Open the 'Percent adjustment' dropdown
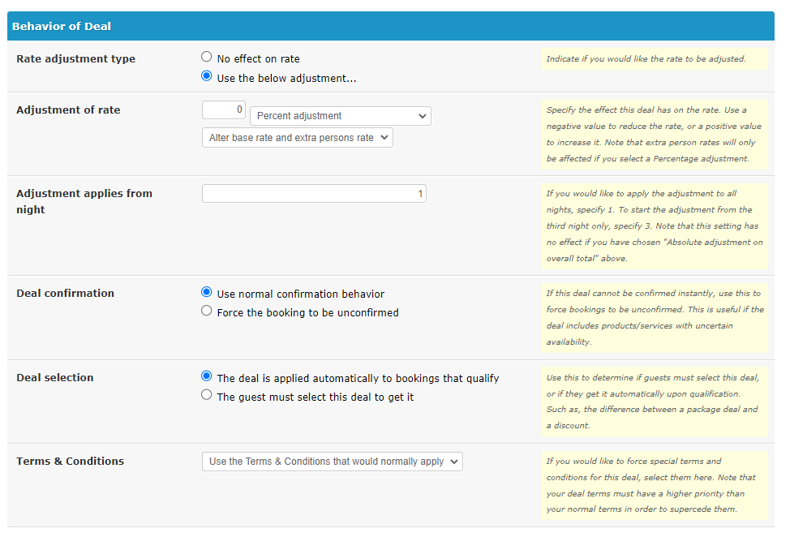Screen dimensions: 790x537 [341, 116]
